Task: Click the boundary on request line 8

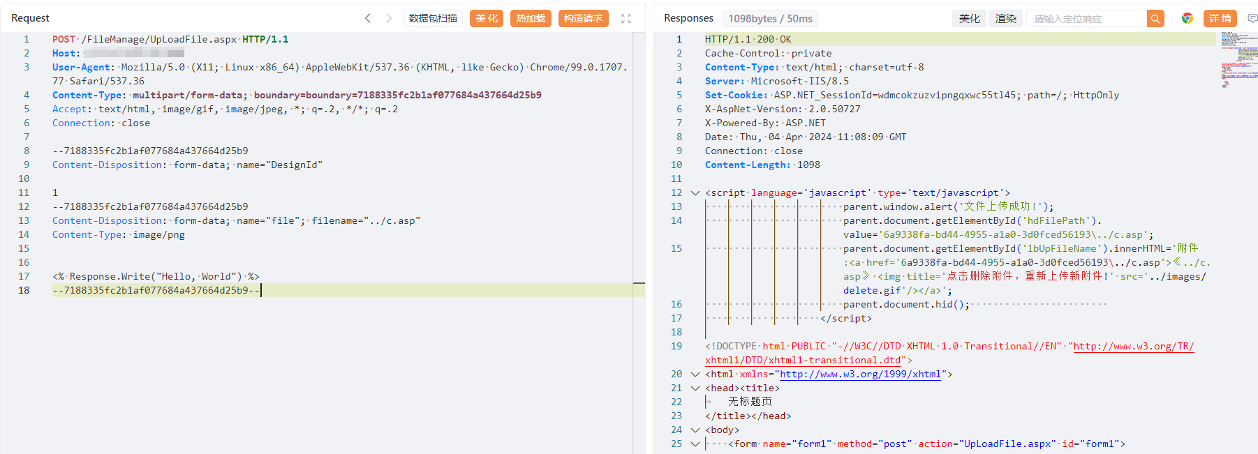Action: click(150, 151)
